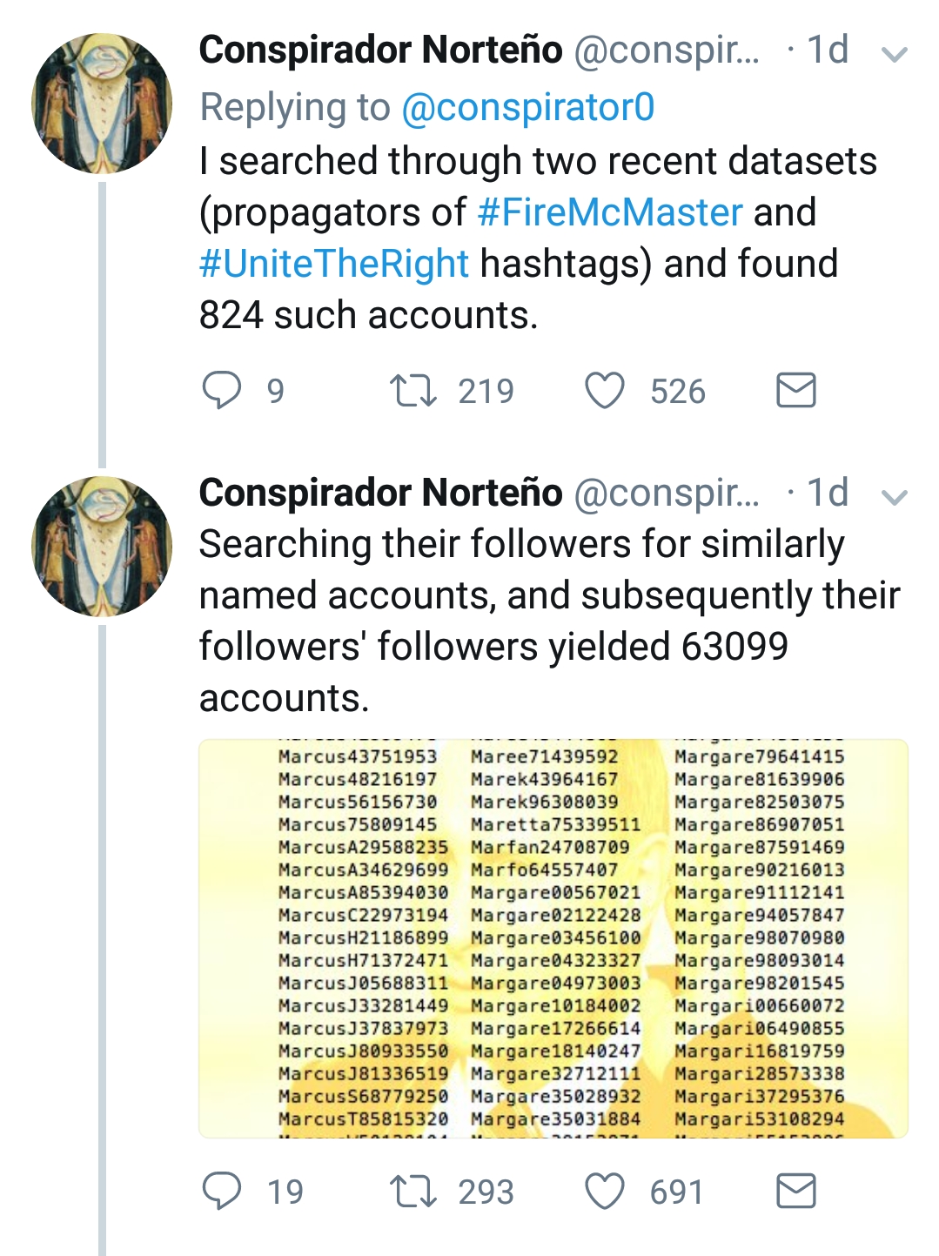Send first tweet via direct message

tap(795, 391)
